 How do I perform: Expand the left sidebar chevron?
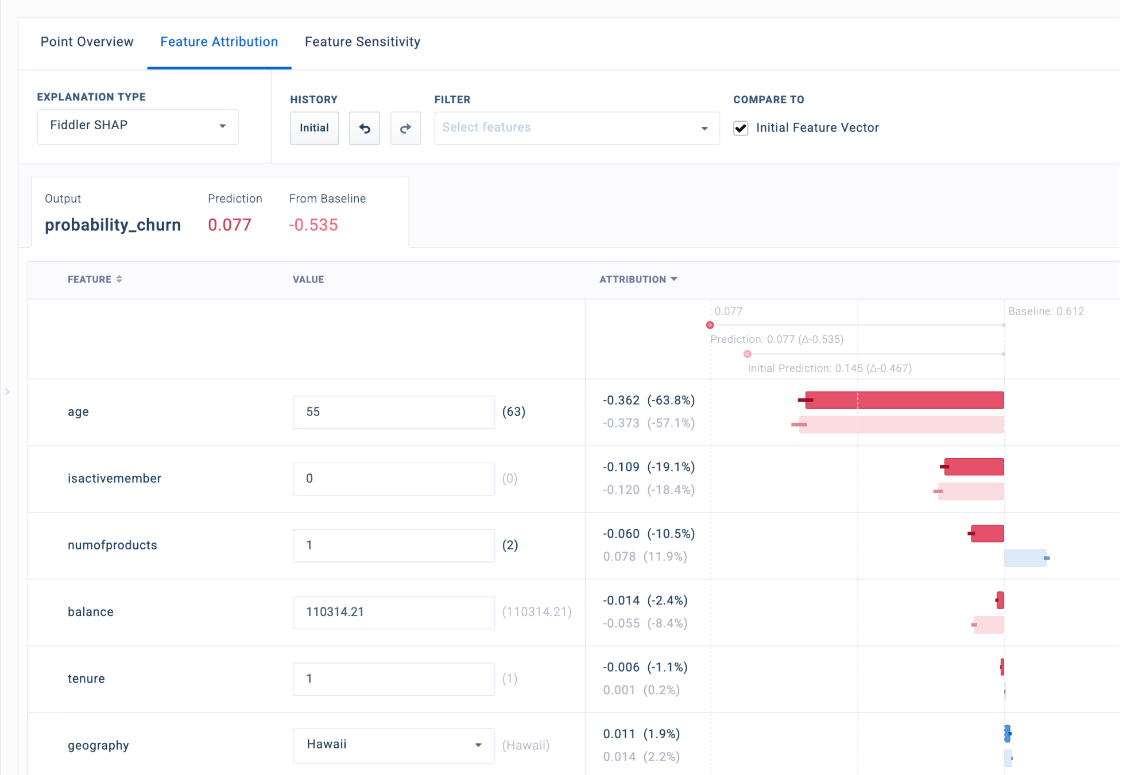click(x=7, y=392)
